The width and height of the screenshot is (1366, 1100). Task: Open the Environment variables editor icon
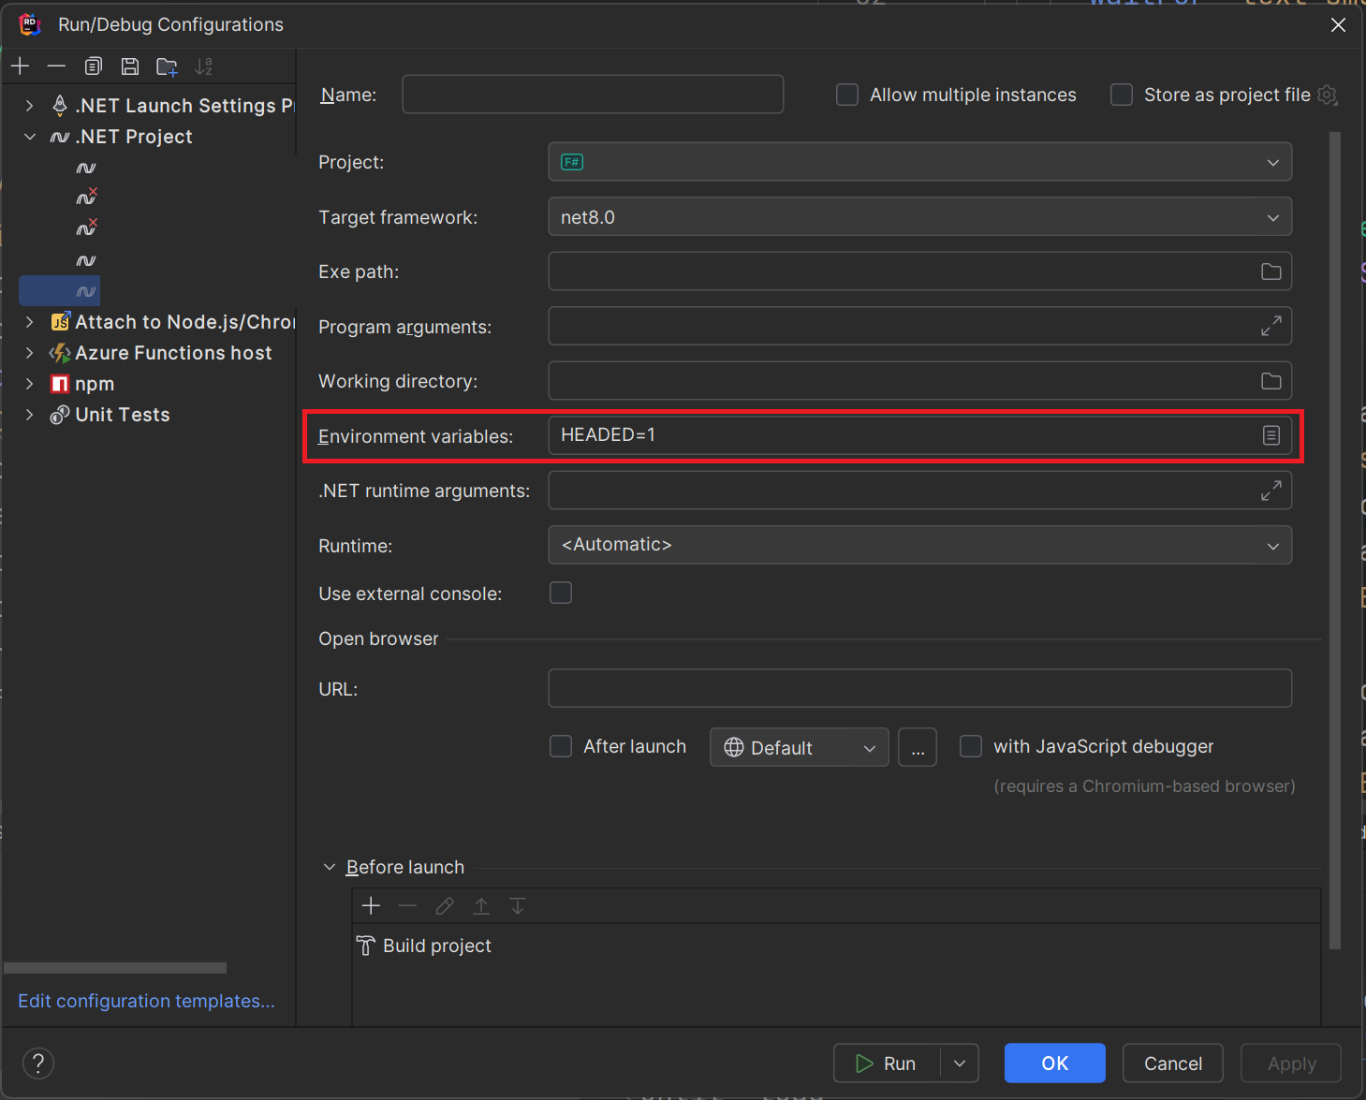(x=1271, y=435)
